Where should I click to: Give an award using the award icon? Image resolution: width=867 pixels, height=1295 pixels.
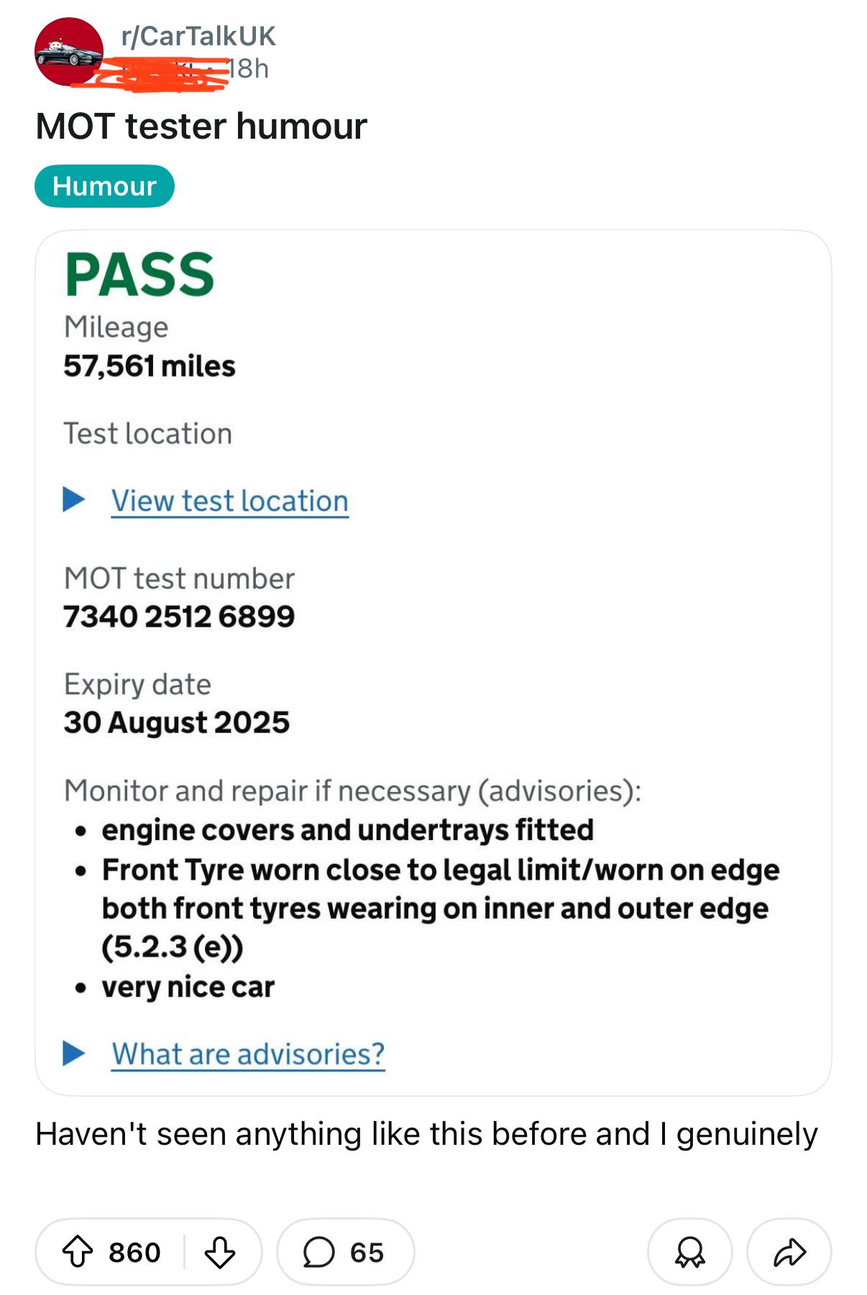[x=689, y=1252]
